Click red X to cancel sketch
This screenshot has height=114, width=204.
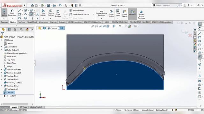[190, 35]
